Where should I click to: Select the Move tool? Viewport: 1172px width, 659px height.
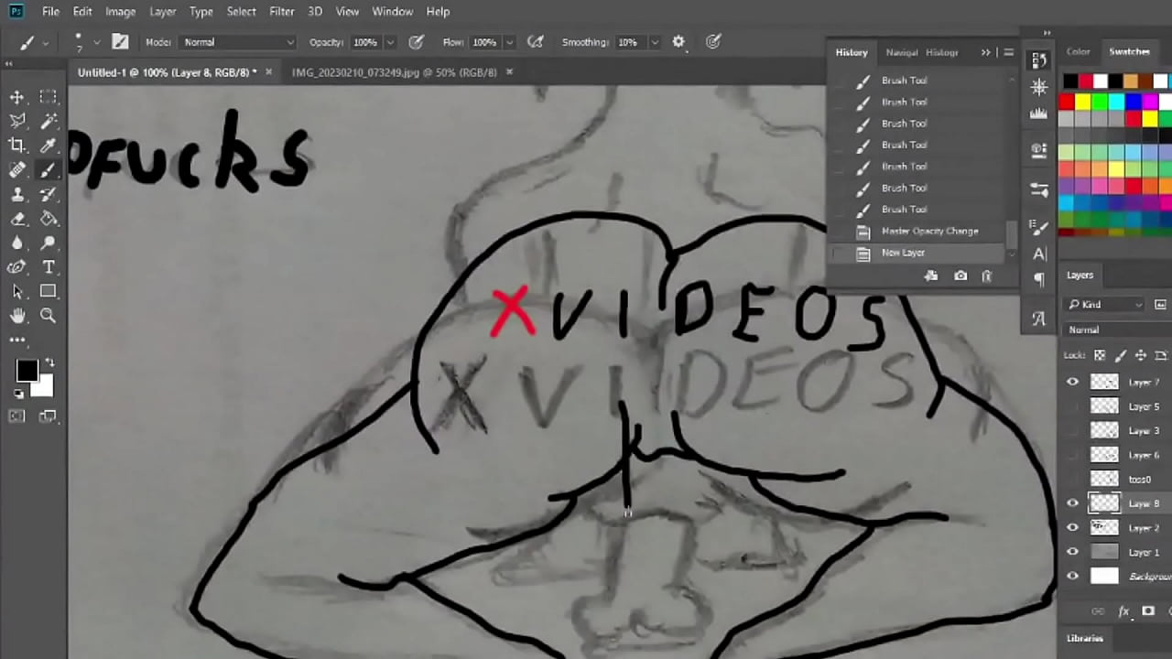click(16, 96)
